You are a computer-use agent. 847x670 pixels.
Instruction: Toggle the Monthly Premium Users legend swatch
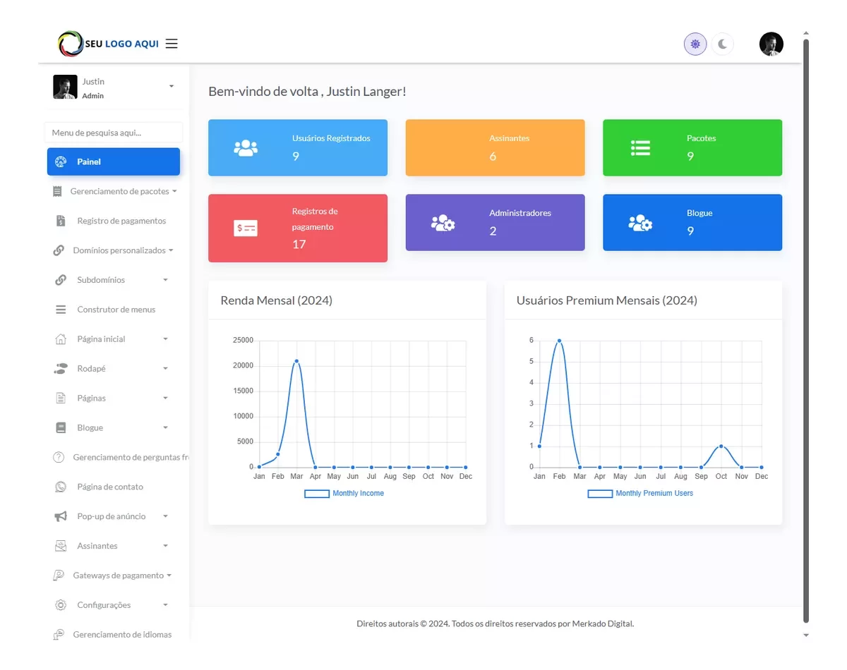(600, 494)
